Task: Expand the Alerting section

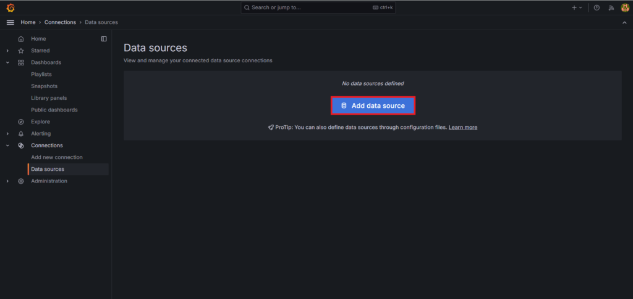Action: [x=7, y=134]
